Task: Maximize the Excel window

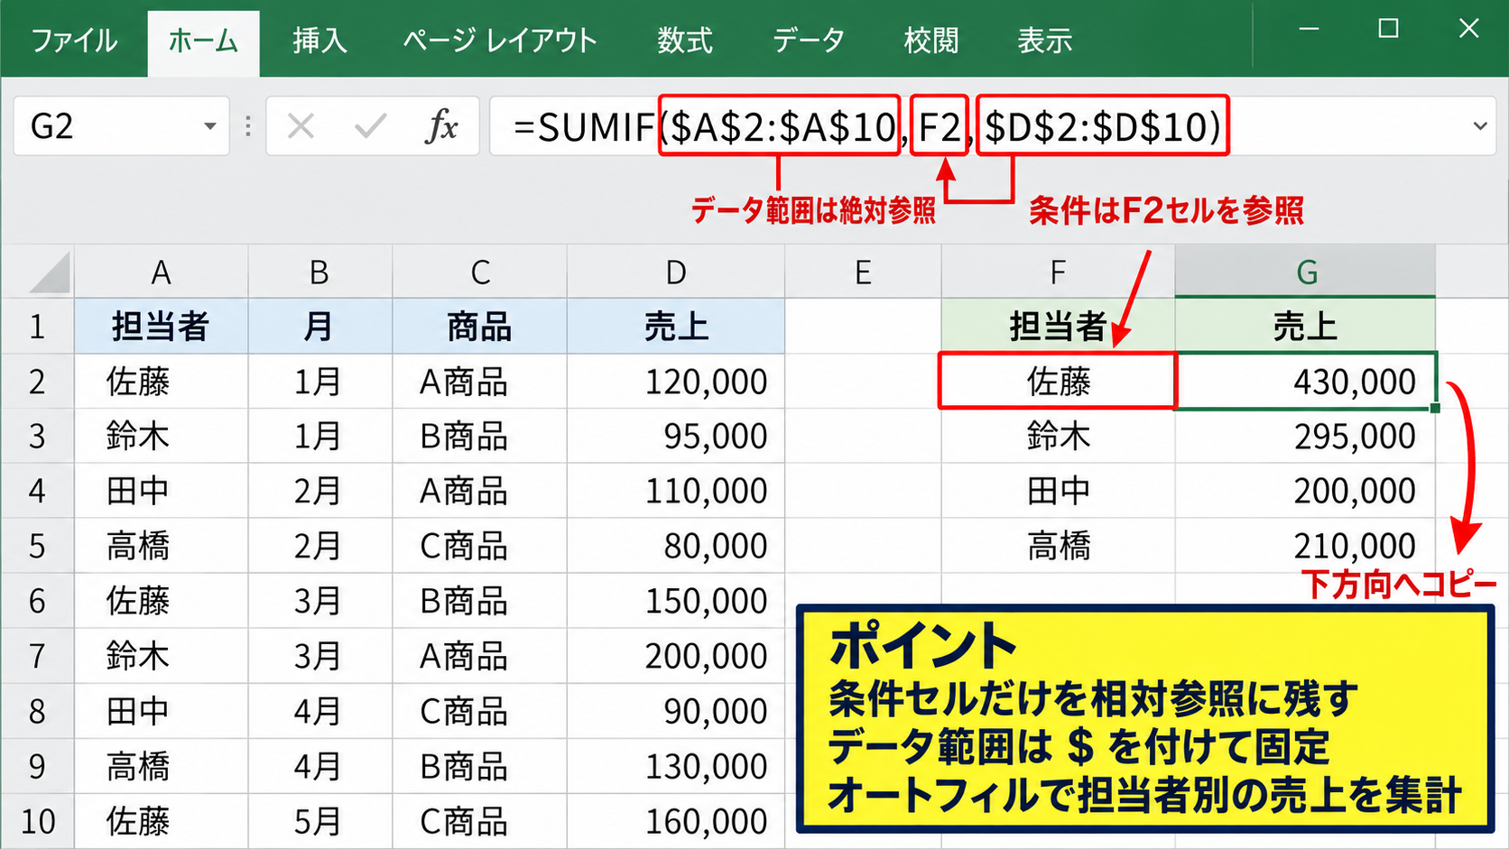Action: [1389, 29]
